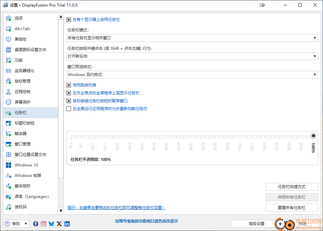This screenshot has width=323, height=231.
Task: Click the 高级设置 button
Action: (257, 224)
